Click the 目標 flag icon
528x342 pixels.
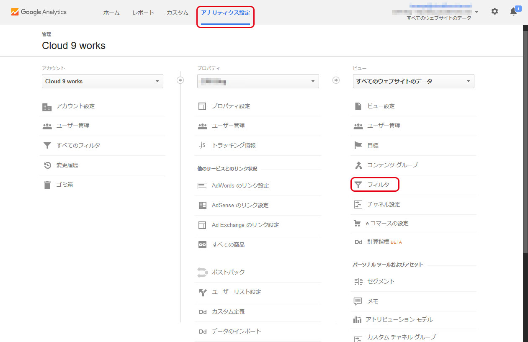coord(358,145)
